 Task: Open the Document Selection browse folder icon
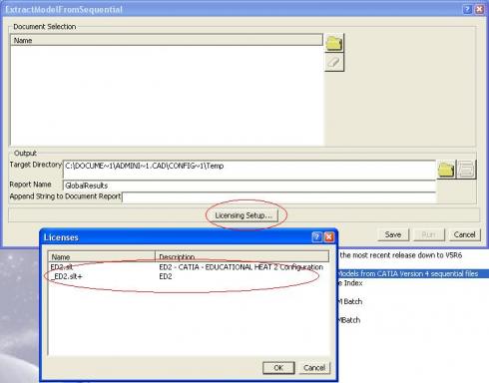(x=334, y=43)
